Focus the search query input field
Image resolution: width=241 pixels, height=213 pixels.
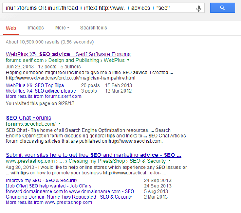[x=104, y=8]
